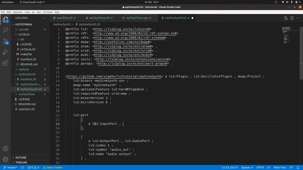The image size is (303, 170).
Task: Click the Explorer more actions ellipsis
Action: point(45,18)
